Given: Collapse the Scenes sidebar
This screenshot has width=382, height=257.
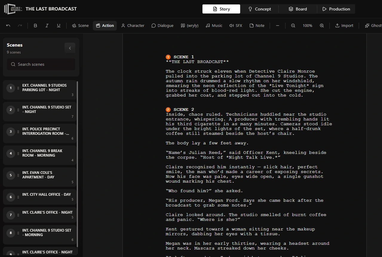Looking at the screenshot, I should (70, 48).
